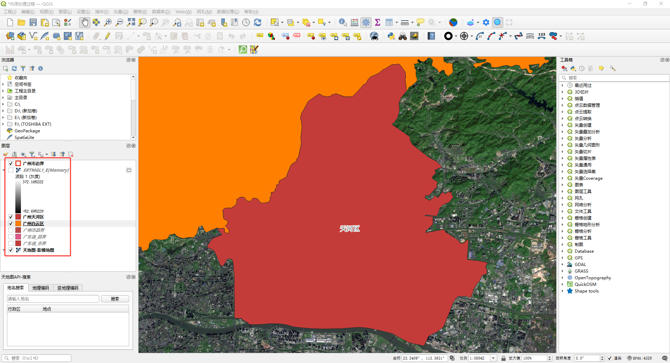Toggle visibility of 广州市边界 layer
670x363 pixels.
tap(11, 163)
